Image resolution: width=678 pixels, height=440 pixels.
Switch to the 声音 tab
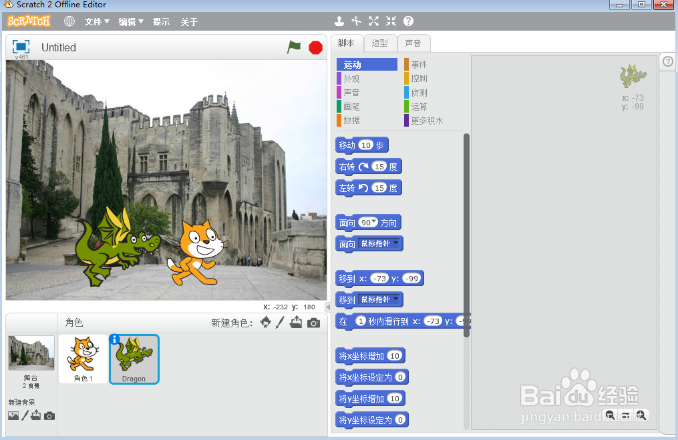(413, 43)
